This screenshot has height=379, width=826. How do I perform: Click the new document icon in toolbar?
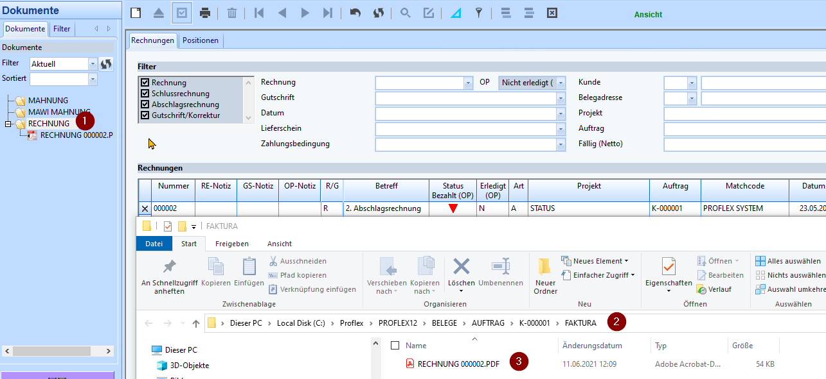coord(136,13)
